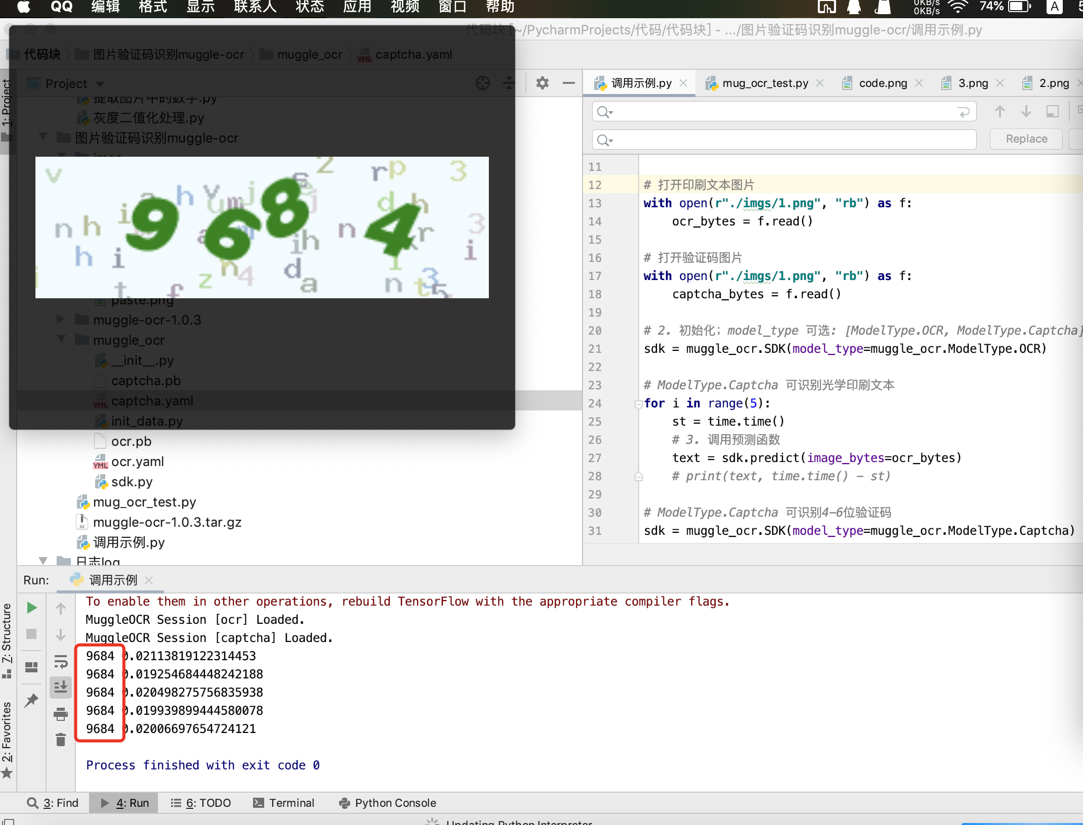Click the Settings gear icon in editor
Image resolution: width=1083 pixels, height=825 pixels.
tap(541, 83)
